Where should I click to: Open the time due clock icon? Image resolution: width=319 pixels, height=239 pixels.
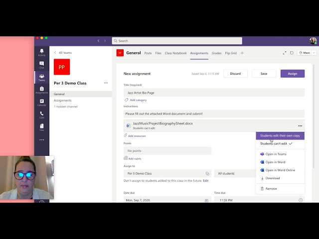coord(301,200)
